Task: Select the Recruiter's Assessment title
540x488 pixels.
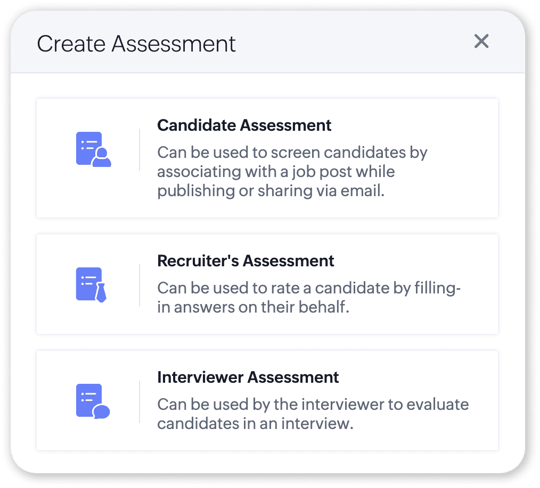Action: (246, 261)
